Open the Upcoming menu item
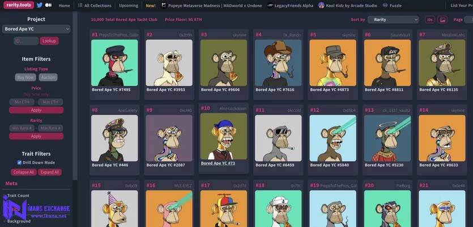Viewport: 473px width, 227px height. [x=129, y=6]
